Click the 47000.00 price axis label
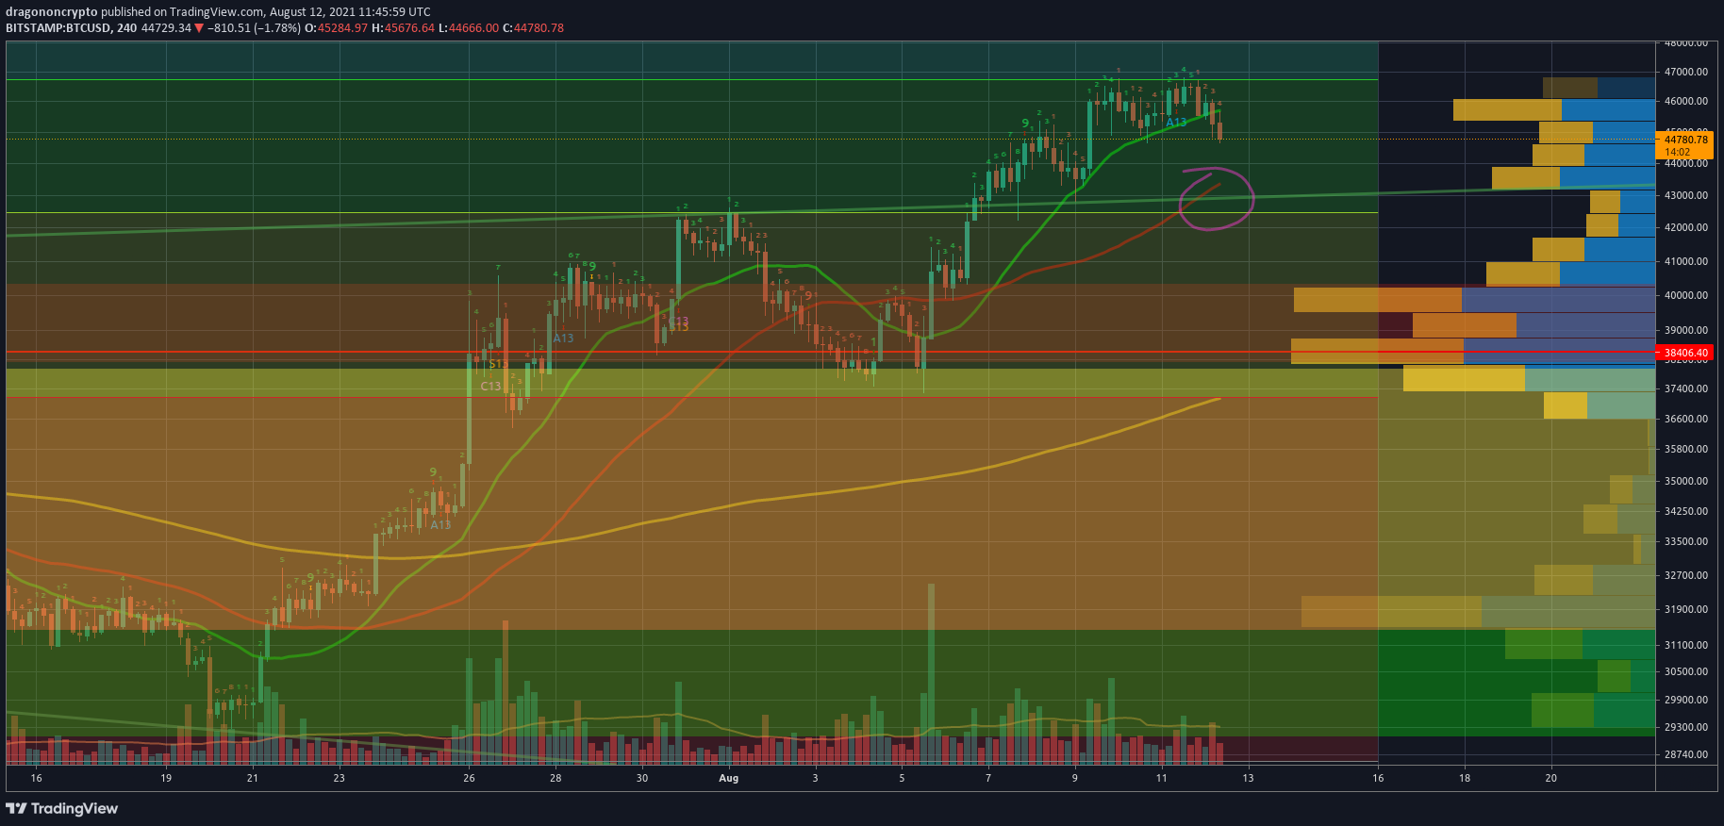 tap(1685, 72)
